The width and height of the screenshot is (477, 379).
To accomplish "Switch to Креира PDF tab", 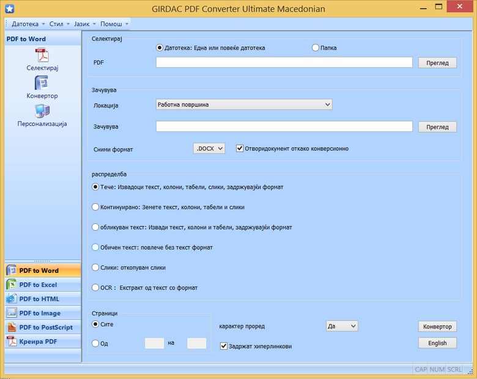I will (43, 342).
